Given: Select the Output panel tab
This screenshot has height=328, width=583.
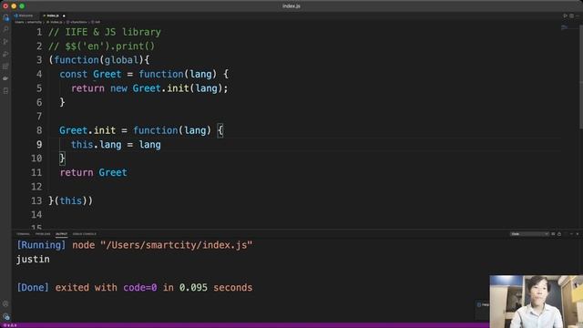Looking at the screenshot, I should pos(61,234).
